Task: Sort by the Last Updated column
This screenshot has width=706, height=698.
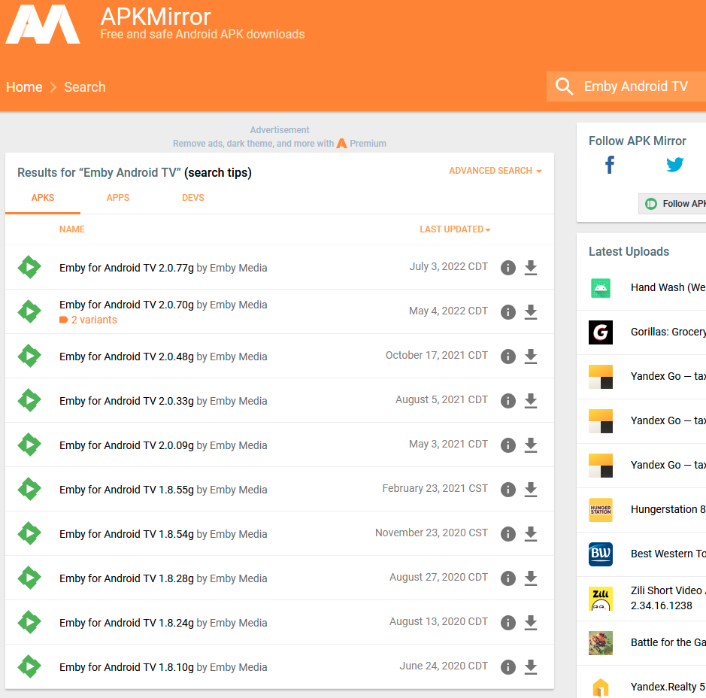Action: [455, 229]
